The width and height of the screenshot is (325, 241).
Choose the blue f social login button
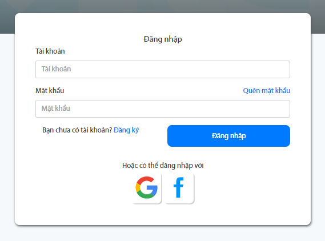(x=179, y=188)
